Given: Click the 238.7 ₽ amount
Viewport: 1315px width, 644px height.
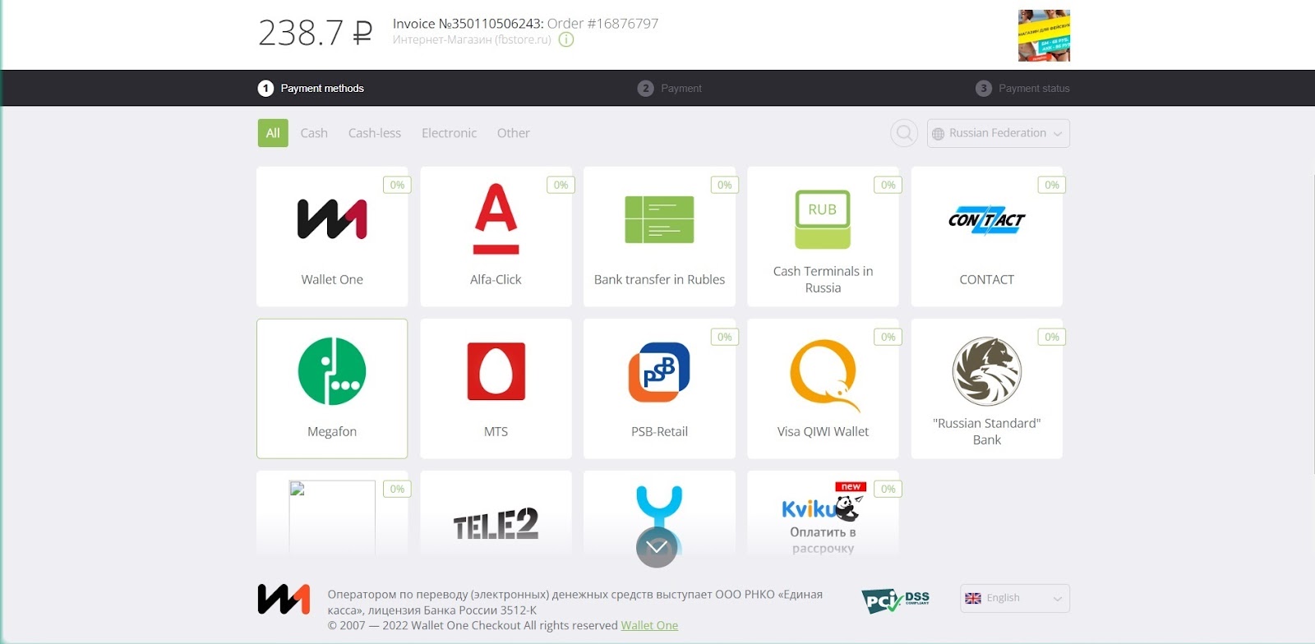Looking at the screenshot, I should [x=316, y=33].
